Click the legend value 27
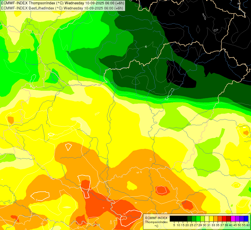Viewport: 251px width, 230px height. [196, 225]
